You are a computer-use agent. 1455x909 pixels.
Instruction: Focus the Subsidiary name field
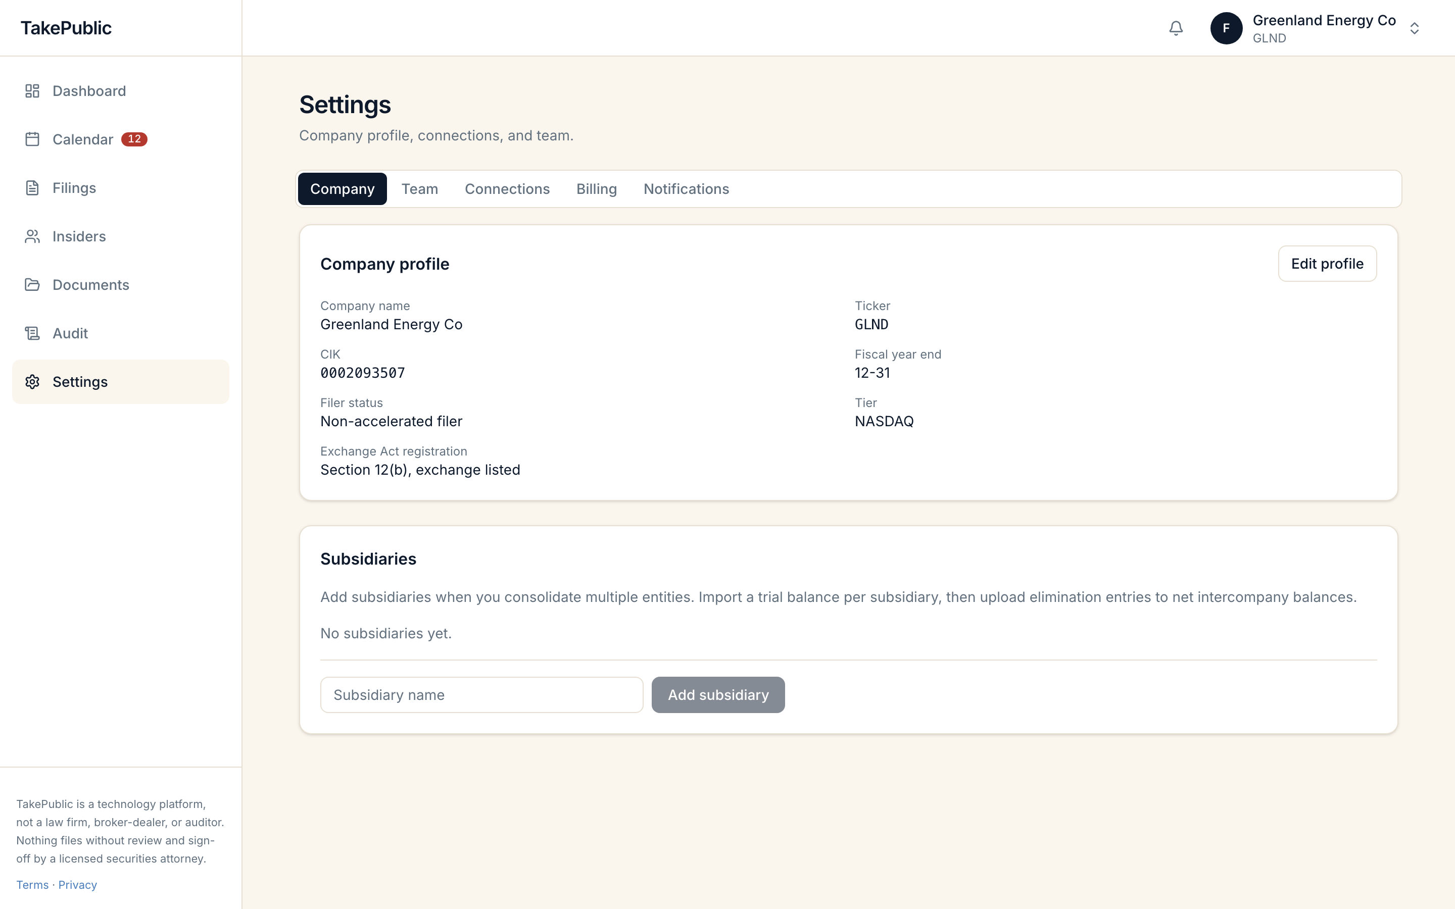(x=481, y=695)
